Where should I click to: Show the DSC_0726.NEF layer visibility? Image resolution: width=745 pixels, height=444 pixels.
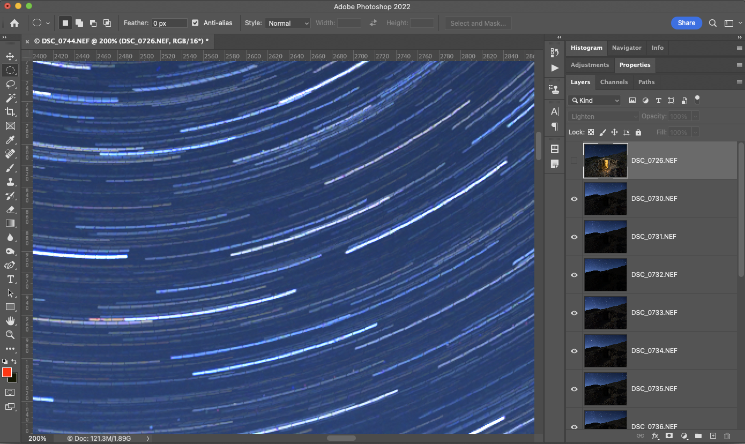point(573,160)
